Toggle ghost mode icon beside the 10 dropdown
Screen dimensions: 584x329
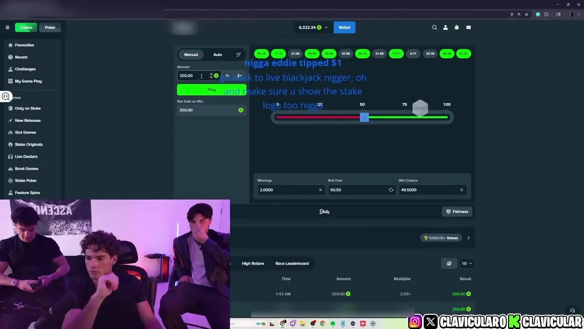[x=449, y=263]
